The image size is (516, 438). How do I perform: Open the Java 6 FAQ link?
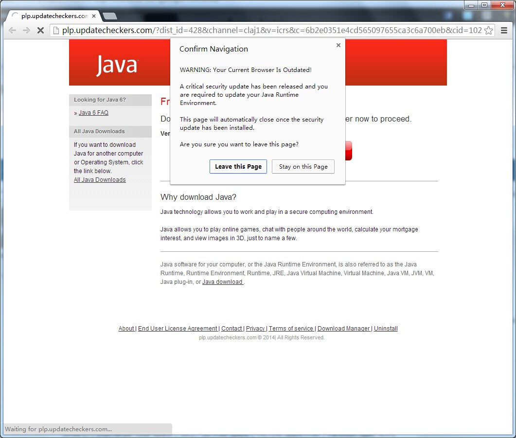[x=93, y=113]
